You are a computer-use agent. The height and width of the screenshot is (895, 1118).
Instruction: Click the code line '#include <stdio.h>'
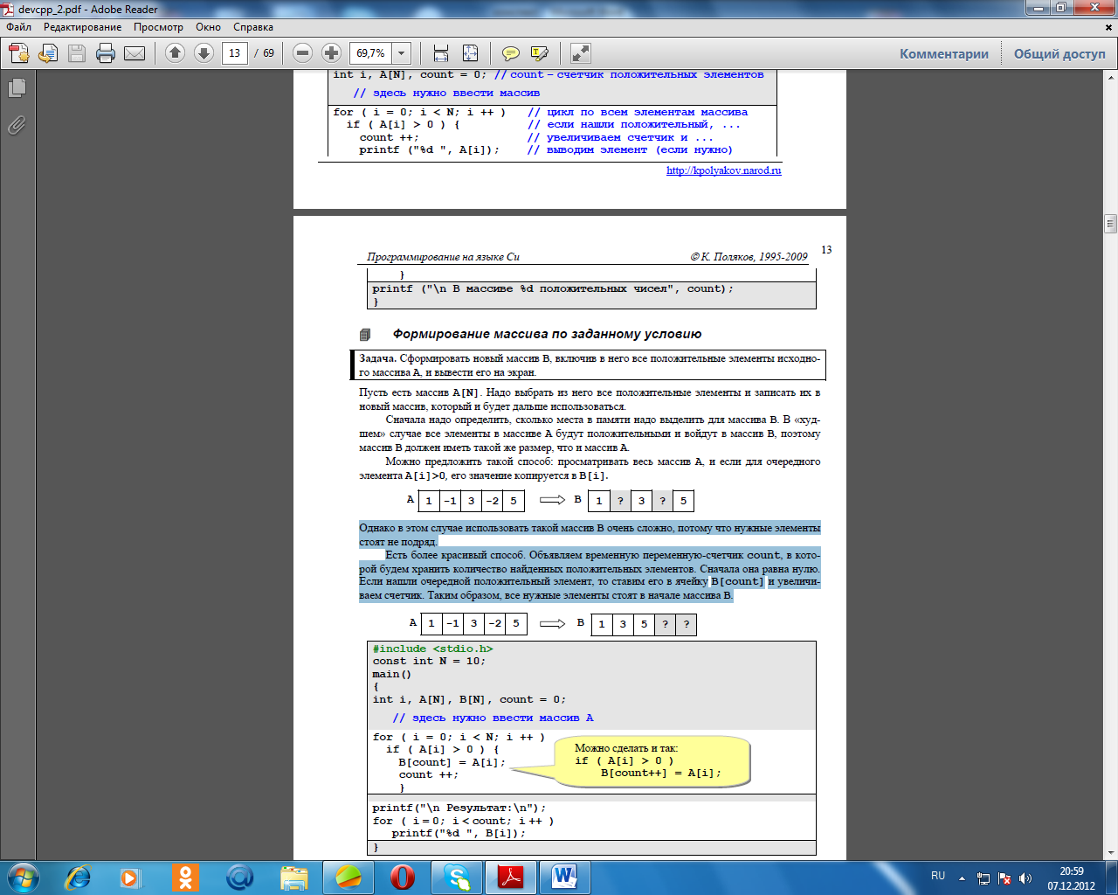pyautogui.click(x=432, y=649)
